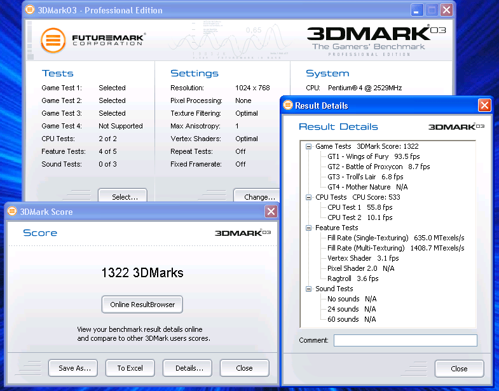Click Sound Tests 0 of 3 value
The height and width of the screenshot is (391, 499).
pyautogui.click(x=107, y=164)
